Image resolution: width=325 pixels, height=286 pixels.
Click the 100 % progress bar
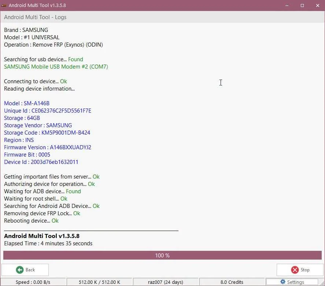click(162, 255)
